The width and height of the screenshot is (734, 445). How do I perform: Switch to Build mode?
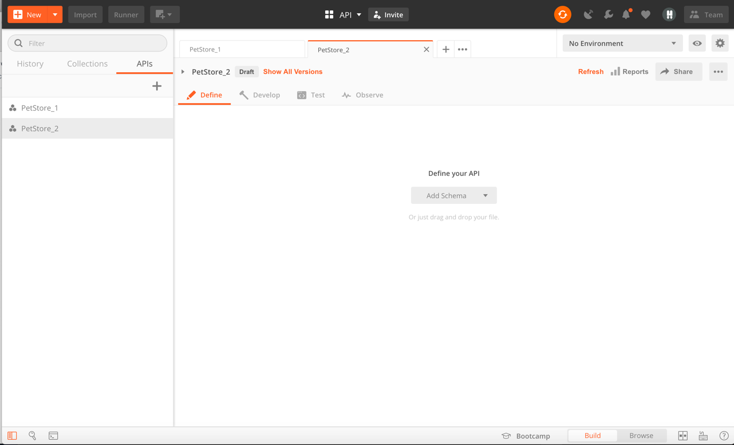[593, 436]
